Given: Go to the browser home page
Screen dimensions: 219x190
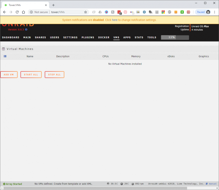Looking at the screenshot, I should pos(24,12).
